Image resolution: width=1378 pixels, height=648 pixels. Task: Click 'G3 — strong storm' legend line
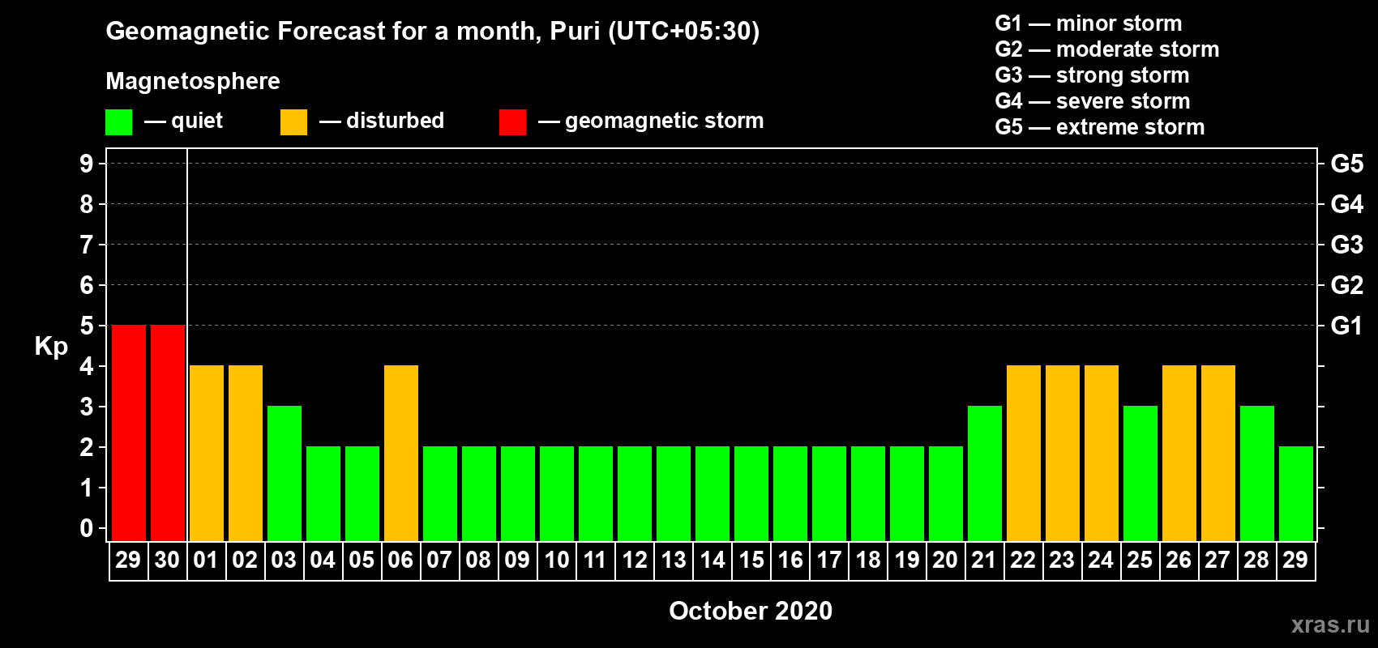pyautogui.click(x=1092, y=75)
